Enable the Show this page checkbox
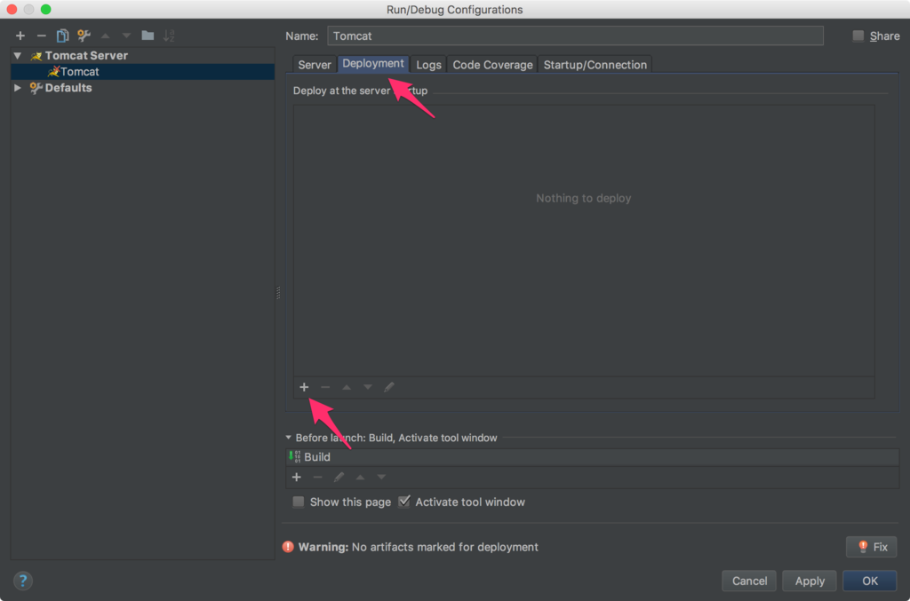Image resolution: width=910 pixels, height=601 pixels. [x=299, y=502]
